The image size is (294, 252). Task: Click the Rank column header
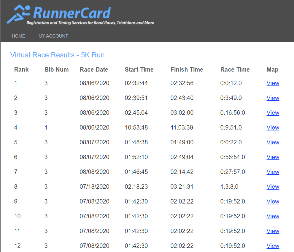(21, 70)
